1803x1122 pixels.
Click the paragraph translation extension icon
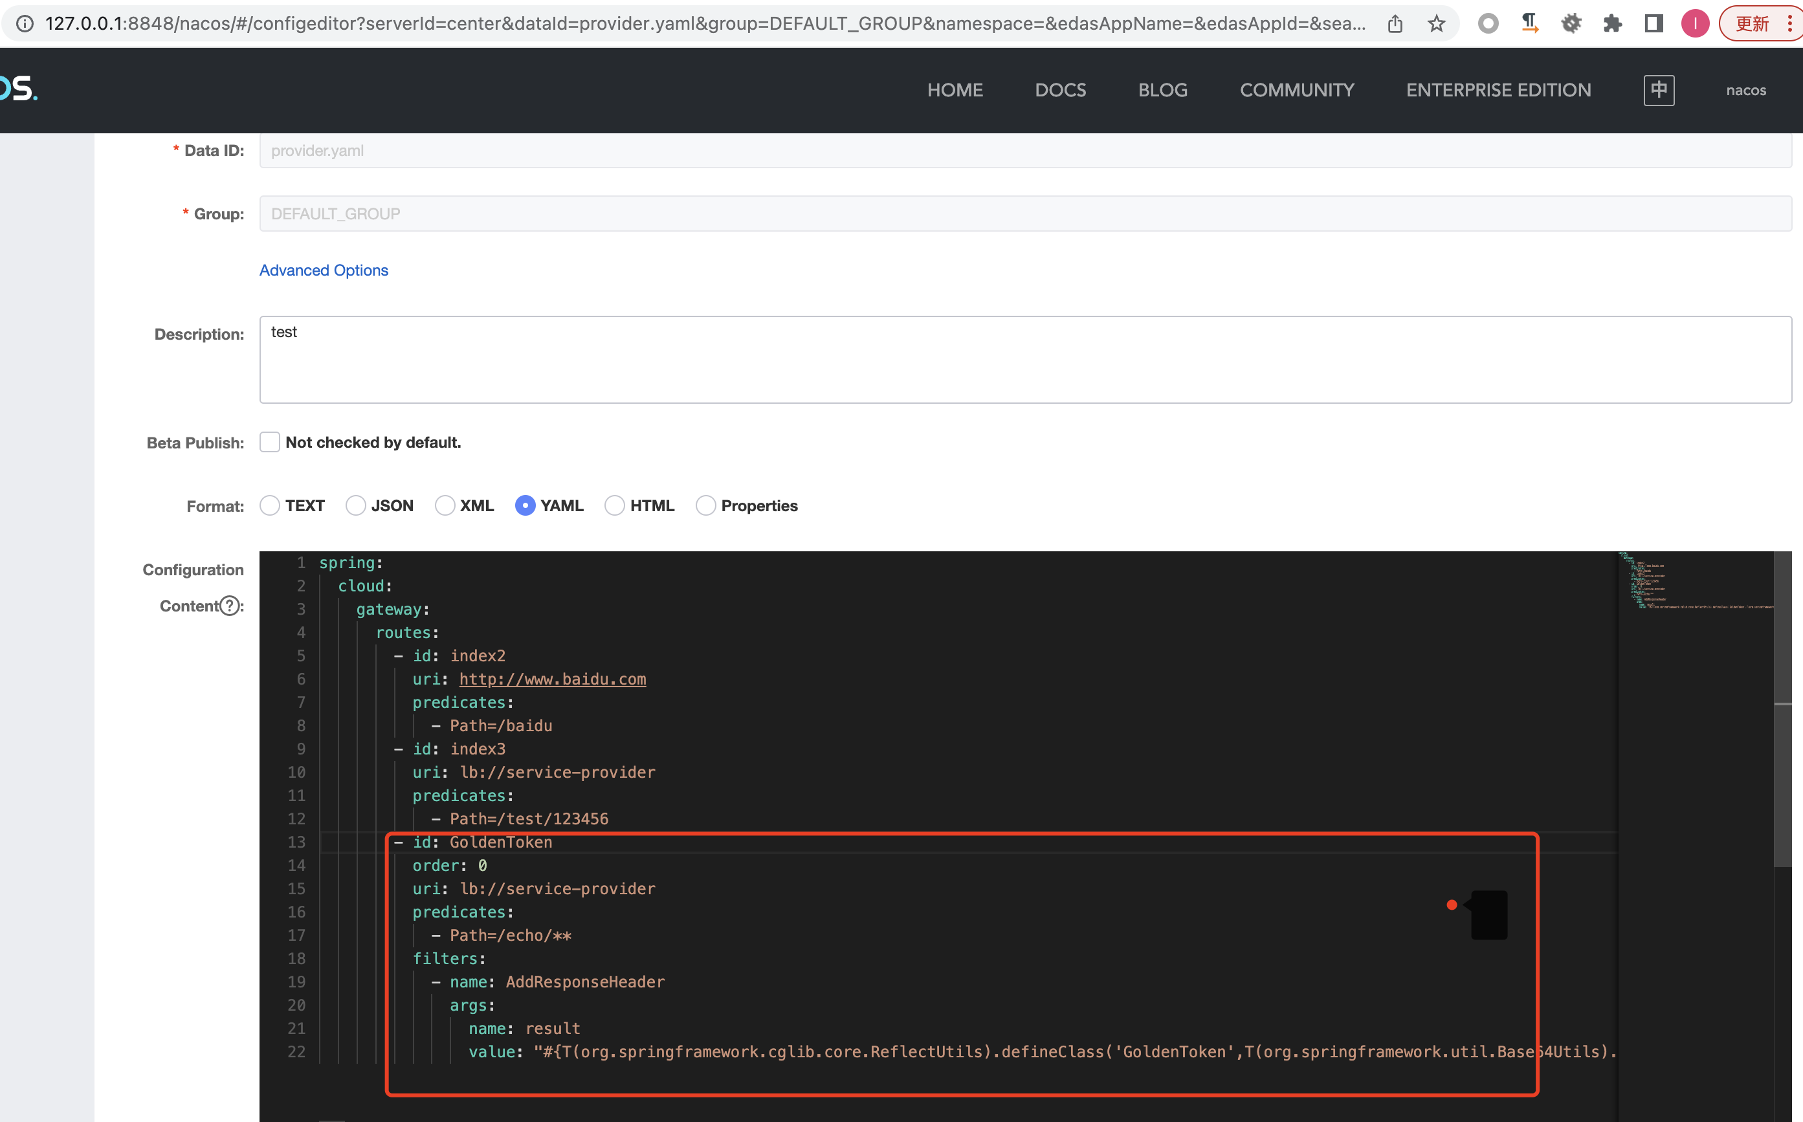(1529, 23)
